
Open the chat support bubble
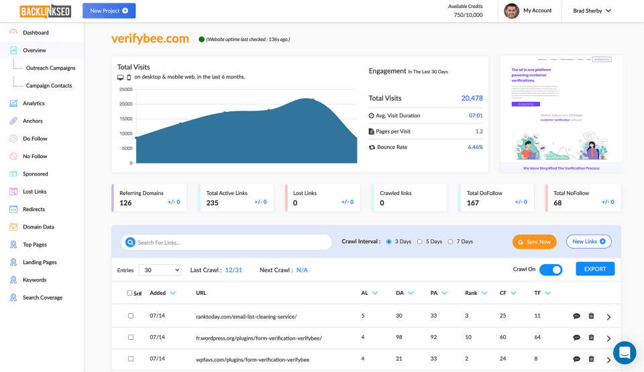click(625, 353)
